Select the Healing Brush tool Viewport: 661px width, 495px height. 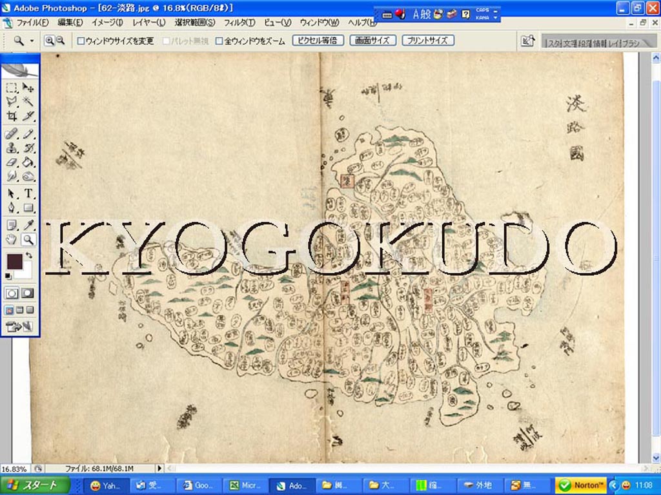(x=12, y=134)
